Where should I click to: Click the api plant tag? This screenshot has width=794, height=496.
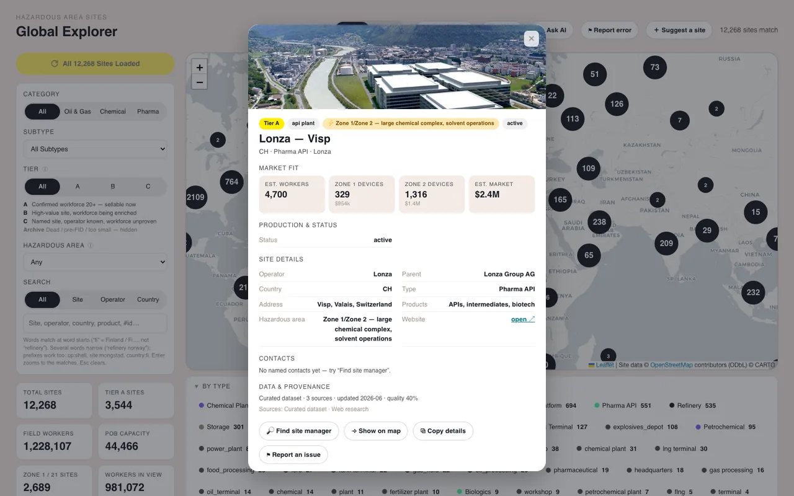click(303, 123)
